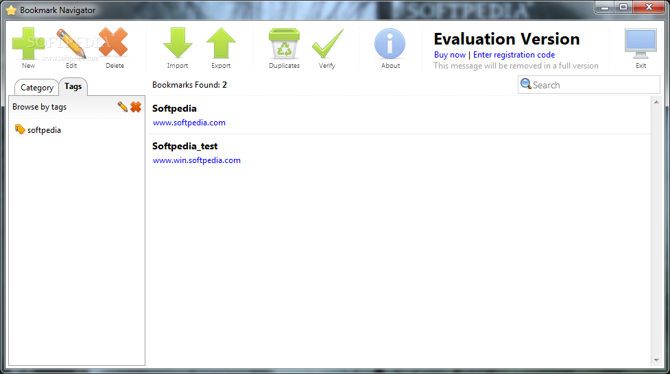Minimize the Bookmark Navigator window
This screenshot has width=670, height=374.
click(604, 8)
